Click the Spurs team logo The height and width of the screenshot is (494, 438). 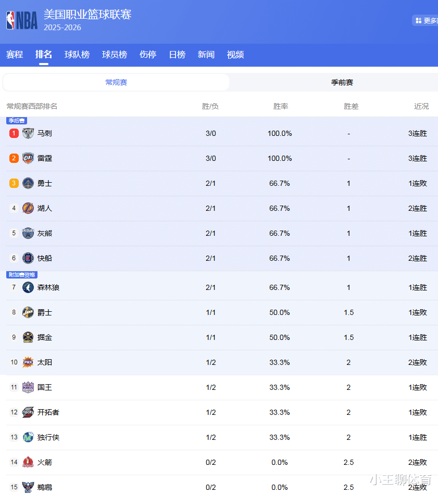coord(28,133)
